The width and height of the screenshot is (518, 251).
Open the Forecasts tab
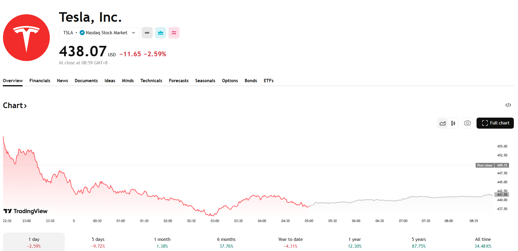point(179,81)
